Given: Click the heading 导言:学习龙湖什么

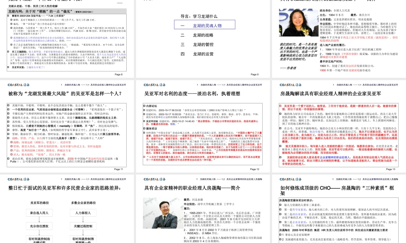Looking at the screenshot, I should [x=199, y=16].
